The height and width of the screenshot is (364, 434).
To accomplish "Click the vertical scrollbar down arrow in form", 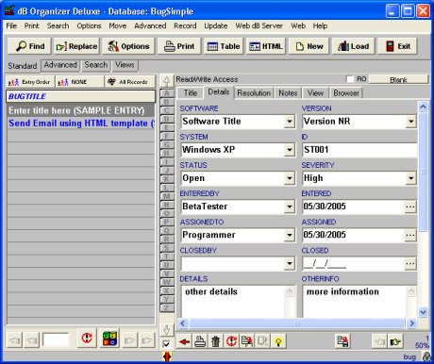I will tap(423, 312).
